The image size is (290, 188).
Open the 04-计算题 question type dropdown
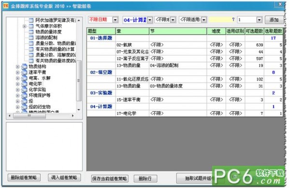150,20
